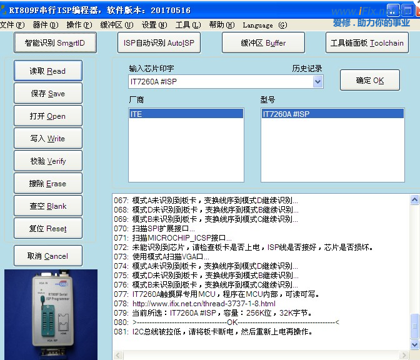
Task: Click log line 073 扫描VGA口
Action: pos(161,257)
